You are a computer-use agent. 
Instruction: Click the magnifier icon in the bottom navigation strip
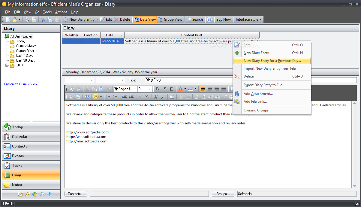[42, 194]
